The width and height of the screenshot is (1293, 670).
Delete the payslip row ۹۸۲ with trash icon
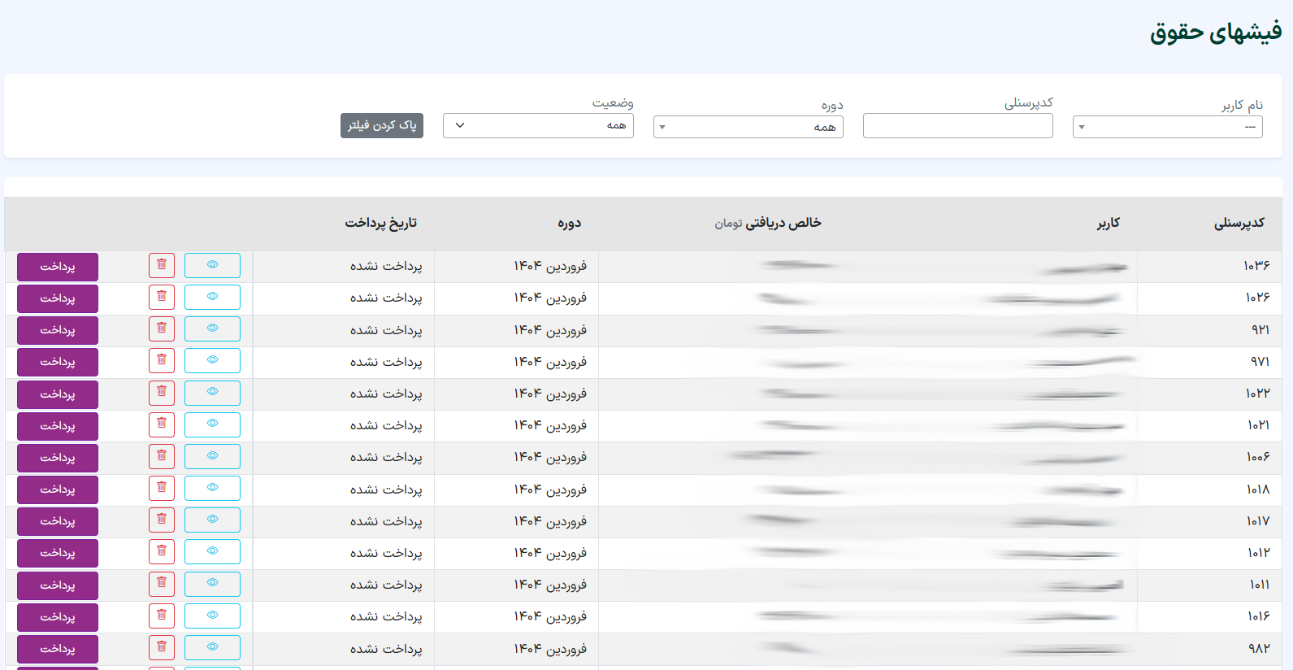point(162,647)
